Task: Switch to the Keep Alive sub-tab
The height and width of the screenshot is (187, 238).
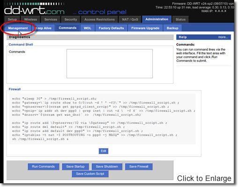Action: [44, 28]
